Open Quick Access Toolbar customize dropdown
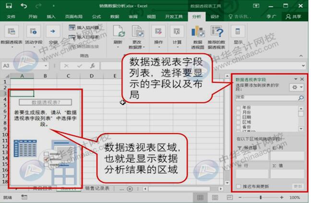Screen dimensions: 311x203 click(53, 6)
